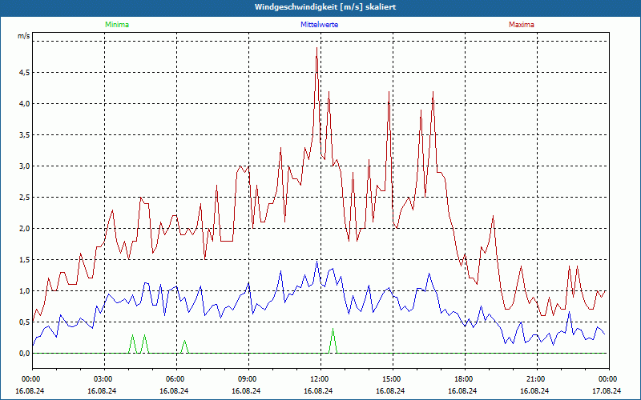Click the 06:00 time axis label
The height and width of the screenshot is (400, 641).
pos(175,378)
